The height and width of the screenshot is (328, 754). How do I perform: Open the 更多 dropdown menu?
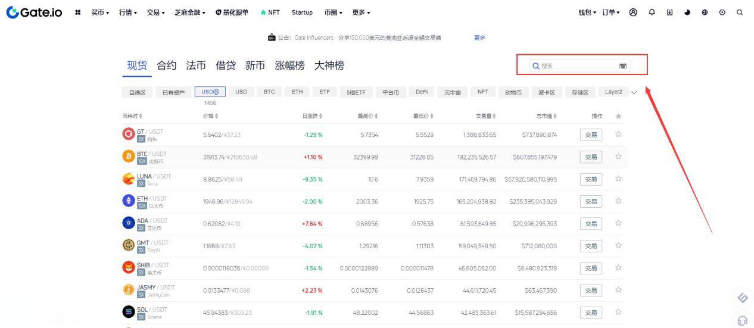tap(361, 13)
